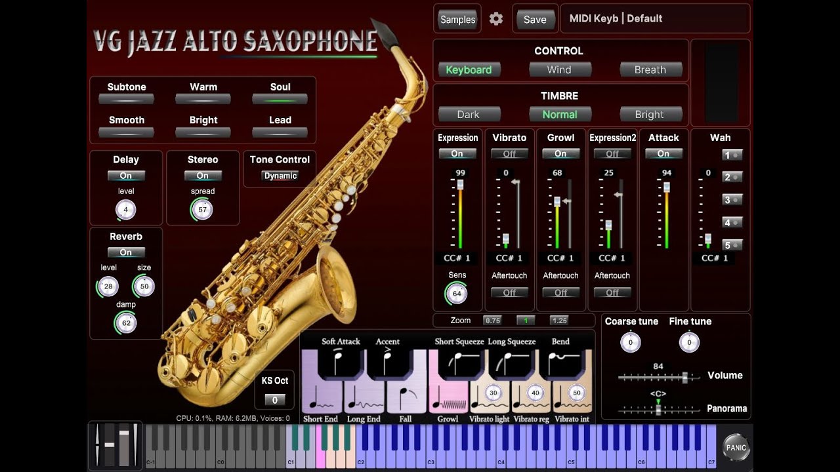Click the Samples button
This screenshot has height=472, width=840.
pos(457,19)
